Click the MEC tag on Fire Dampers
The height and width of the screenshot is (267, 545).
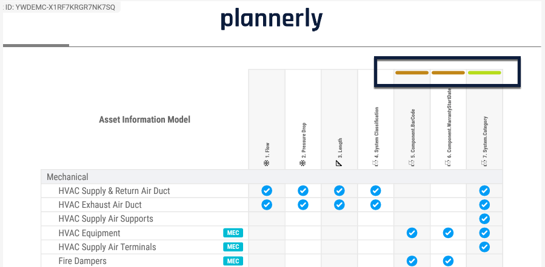coord(233,261)
